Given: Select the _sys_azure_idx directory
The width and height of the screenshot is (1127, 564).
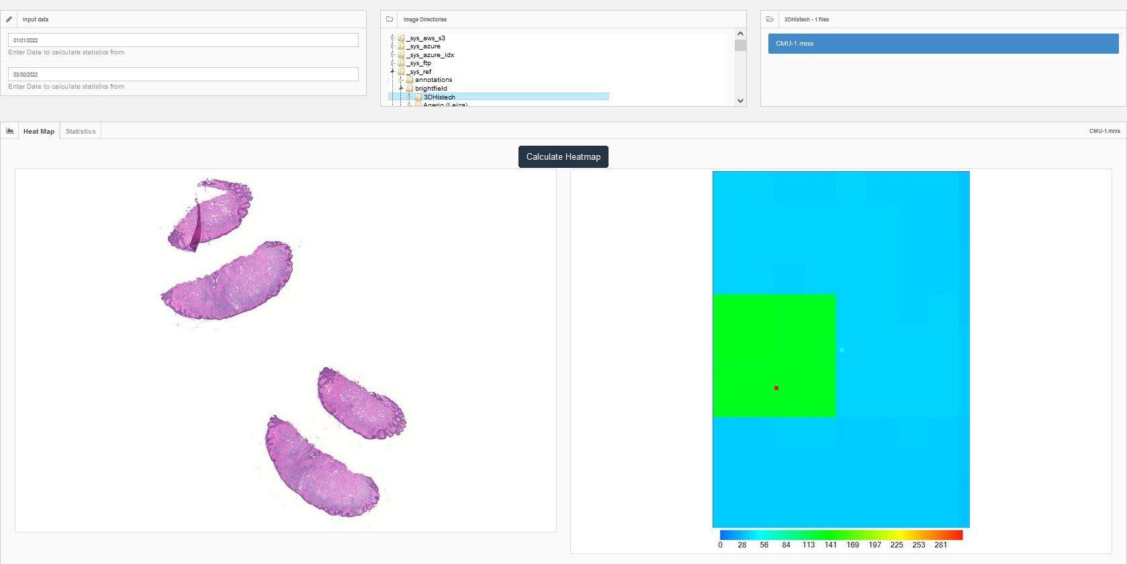Looking at the screenshot, I should (431, 55).
